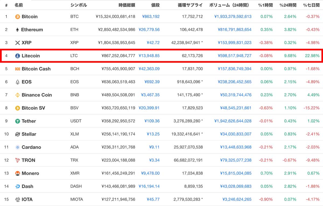Open the Bitcoin name link
Viewport: 323px width, 206px height.
[x=30, y=17]
